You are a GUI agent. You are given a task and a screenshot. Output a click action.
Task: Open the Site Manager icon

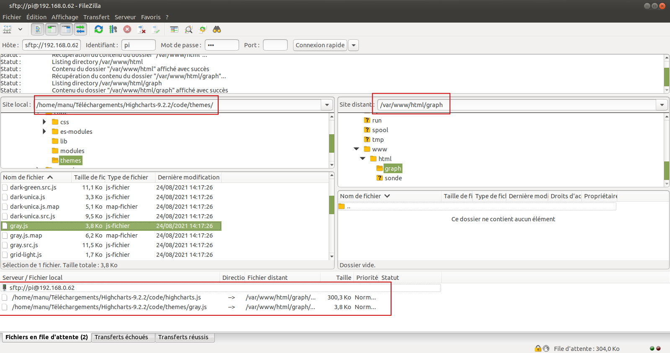tap(7, 29)
